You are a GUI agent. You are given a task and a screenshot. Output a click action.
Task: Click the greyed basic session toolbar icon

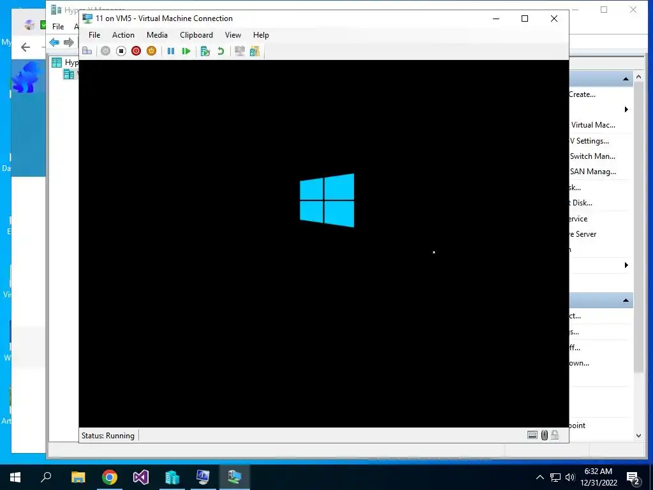click(240, 51)
